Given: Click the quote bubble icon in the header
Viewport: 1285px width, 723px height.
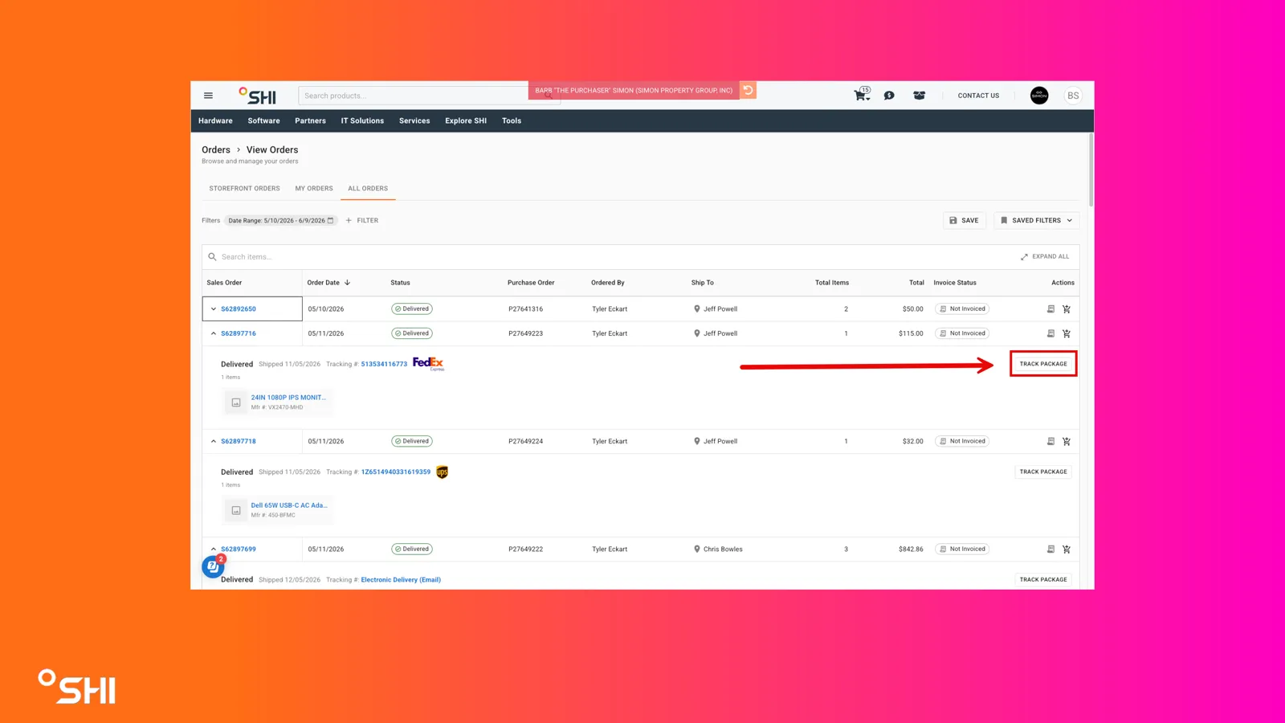Looking at the screenshot, I should [889, 96].
